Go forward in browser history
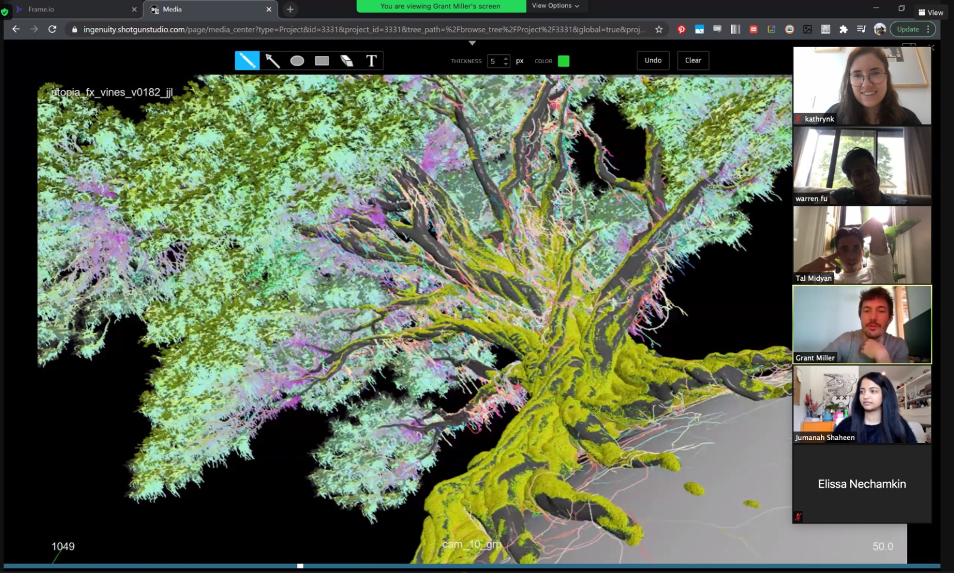 (x=34, y=29)
